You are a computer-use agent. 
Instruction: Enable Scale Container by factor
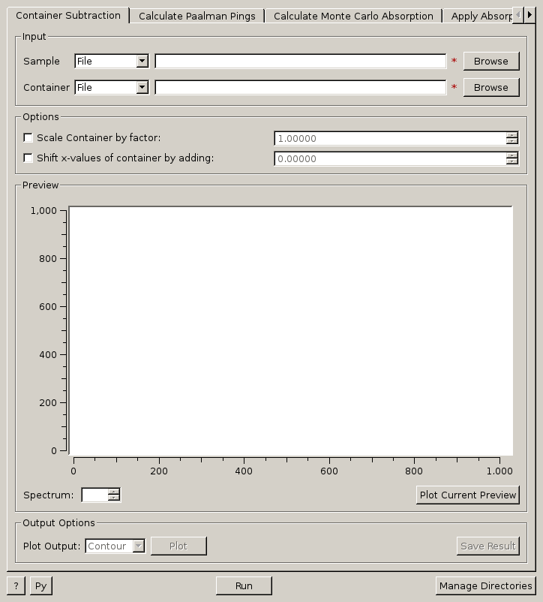(x=28, y=138)
